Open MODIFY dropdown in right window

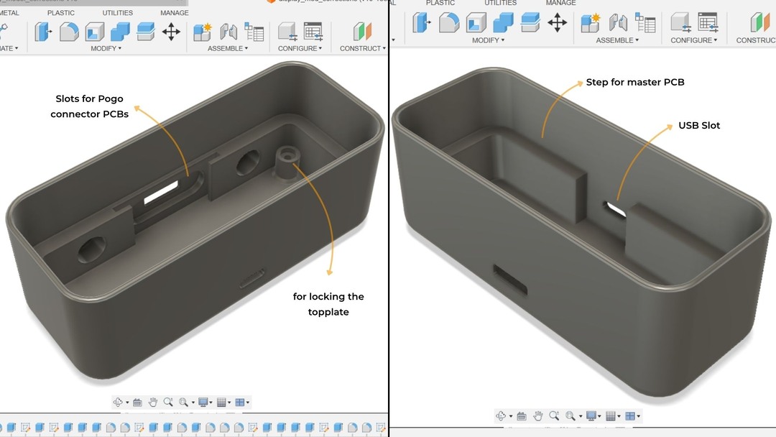(x=488, y=40)
